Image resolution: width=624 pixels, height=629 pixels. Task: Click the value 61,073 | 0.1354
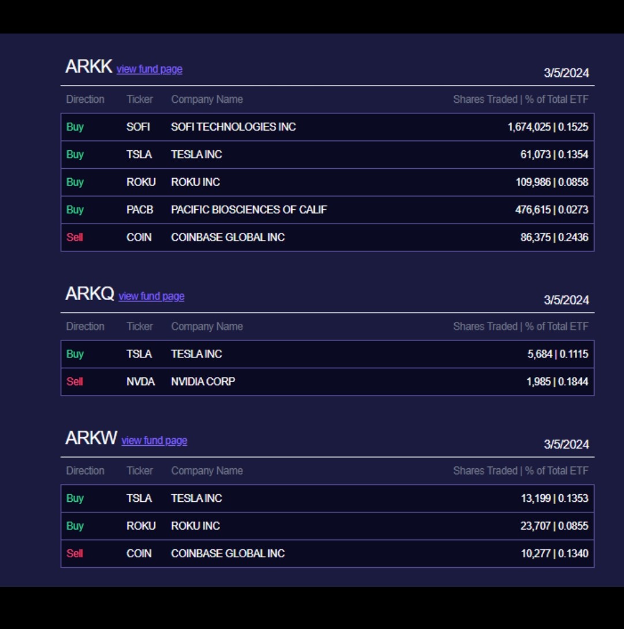pos(554,154)
